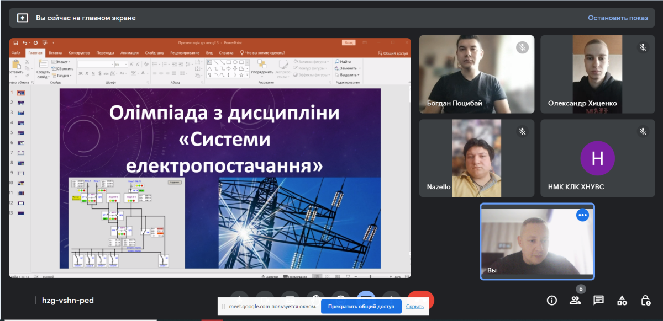Select the first slide thumbnail

point(21,93)
